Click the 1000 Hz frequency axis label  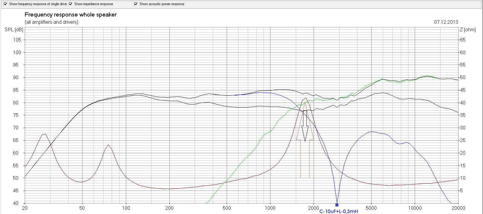tap(270, 208)
